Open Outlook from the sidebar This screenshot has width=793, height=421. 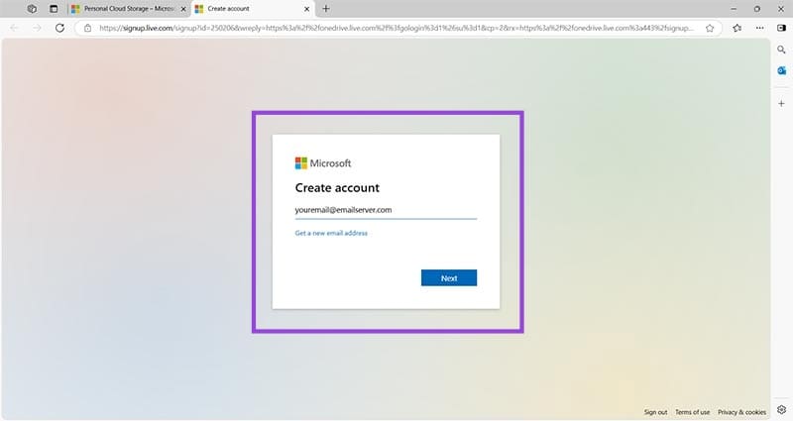pos(781,70)
